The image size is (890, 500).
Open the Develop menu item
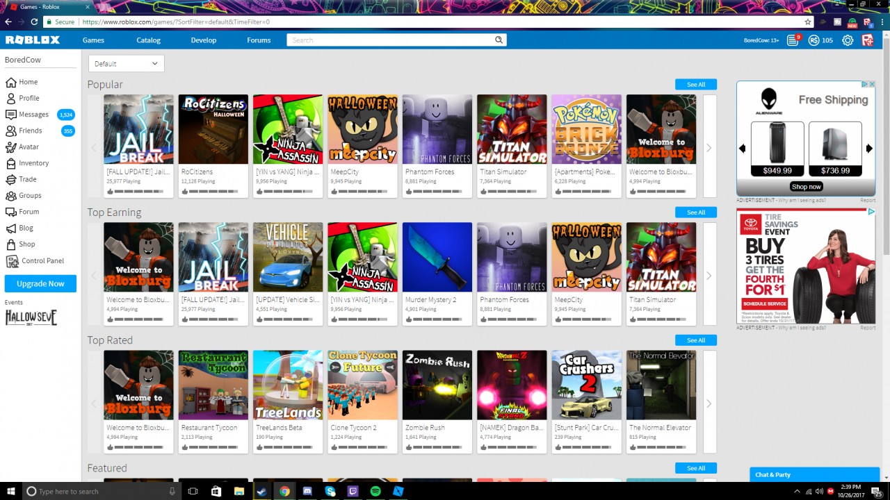tap(204, 40)
